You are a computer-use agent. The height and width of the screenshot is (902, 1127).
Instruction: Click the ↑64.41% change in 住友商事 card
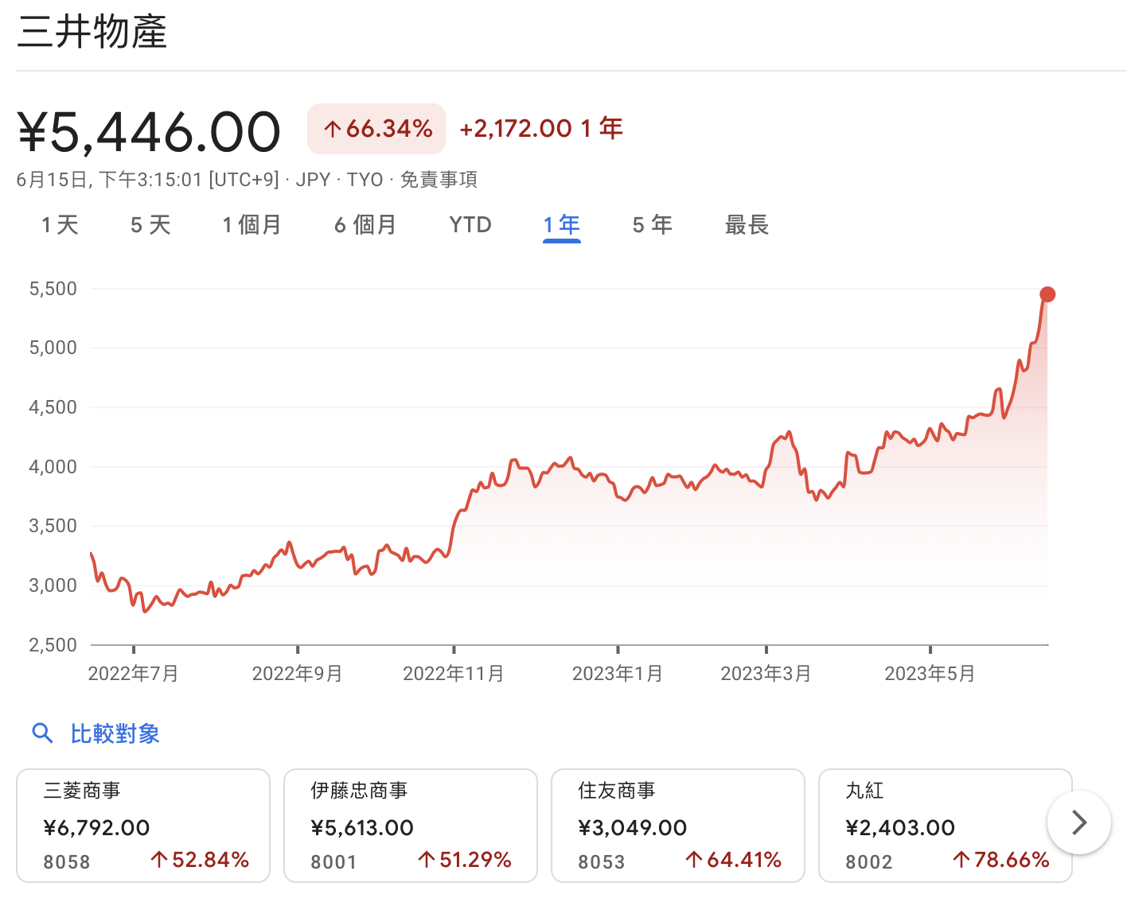point(733,860)
